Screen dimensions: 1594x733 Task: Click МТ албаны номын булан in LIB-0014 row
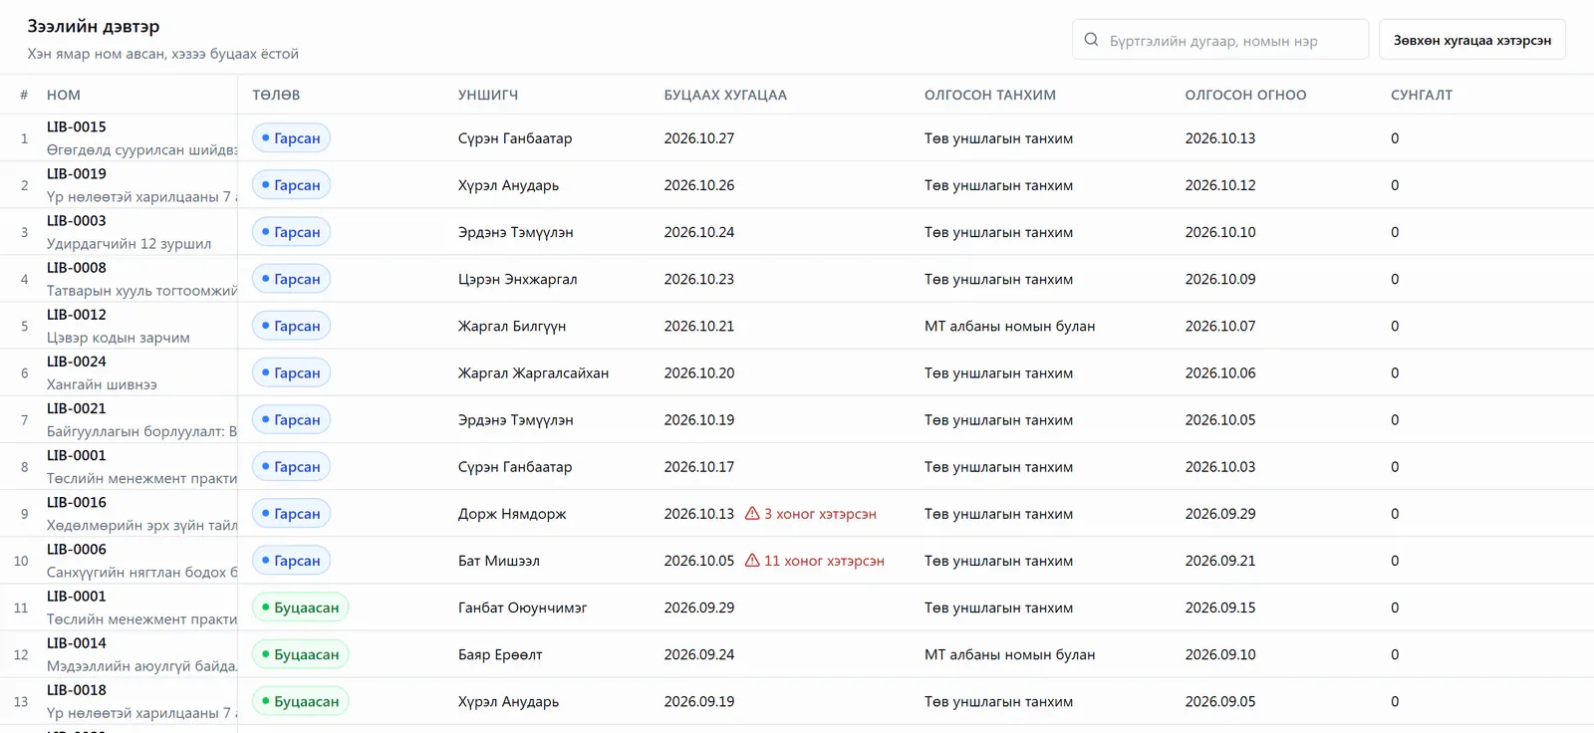pyautogui.click(x=1009, y=654)
